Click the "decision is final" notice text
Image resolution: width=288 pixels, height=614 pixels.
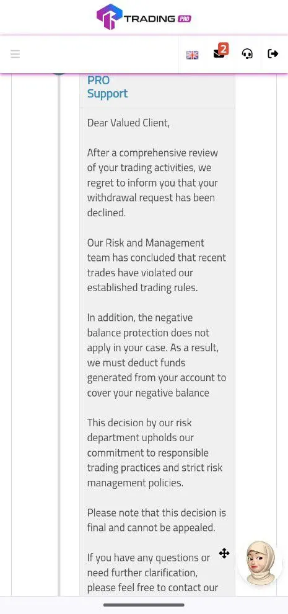[x=157, y=520]
